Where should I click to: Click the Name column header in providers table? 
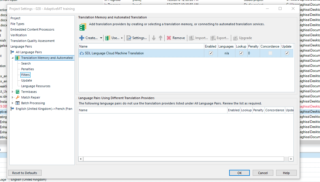click(141, 46)
